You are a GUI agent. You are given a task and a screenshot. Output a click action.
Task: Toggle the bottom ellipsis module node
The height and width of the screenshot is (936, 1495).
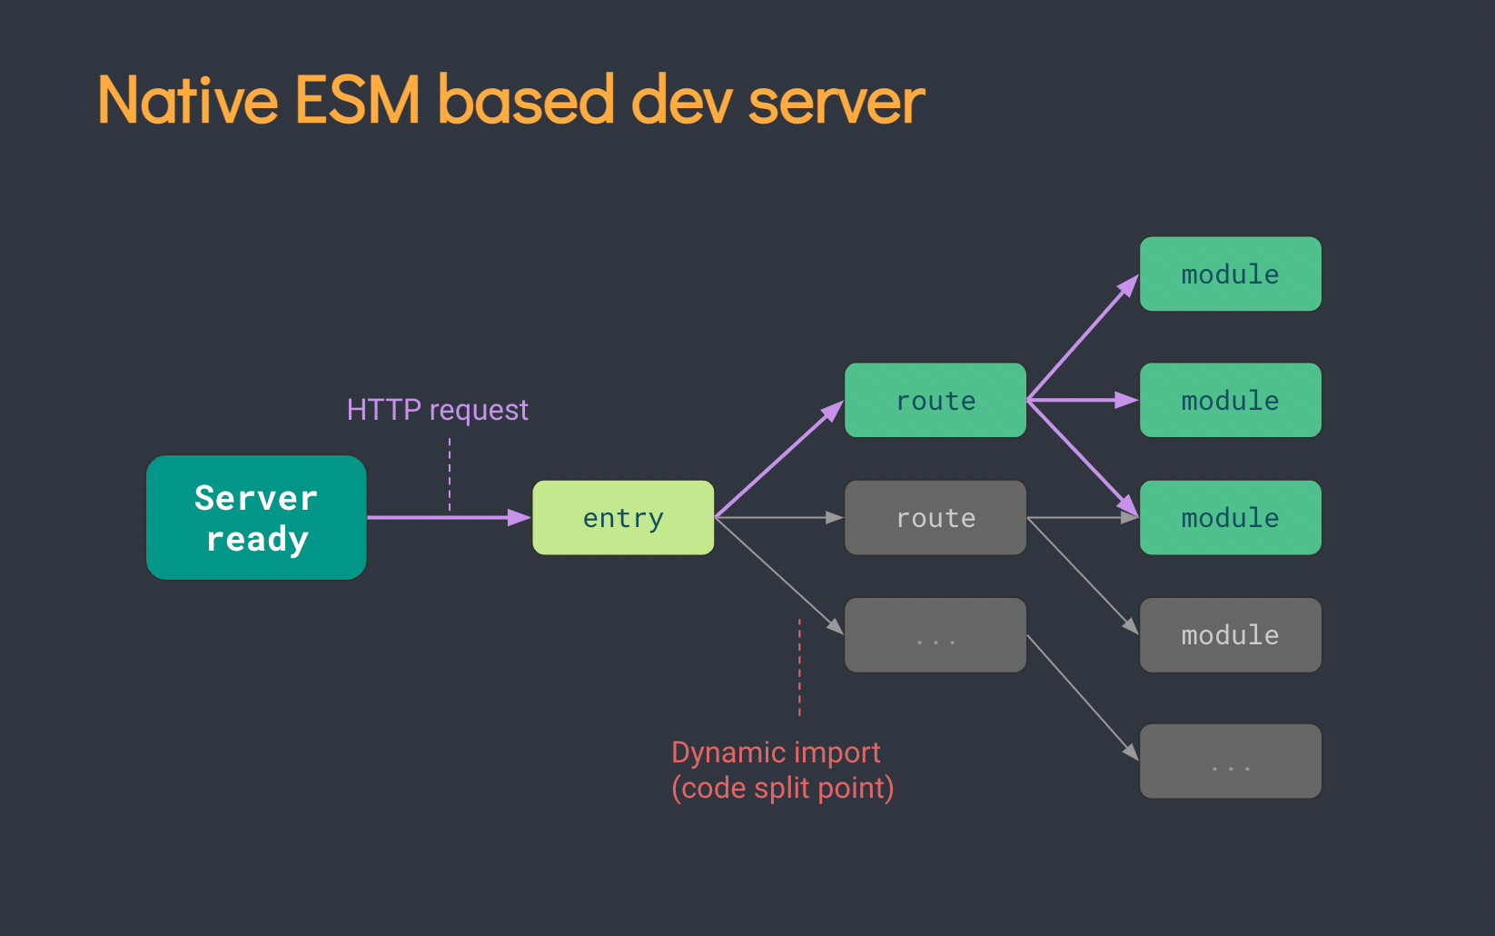point(1230,761)
